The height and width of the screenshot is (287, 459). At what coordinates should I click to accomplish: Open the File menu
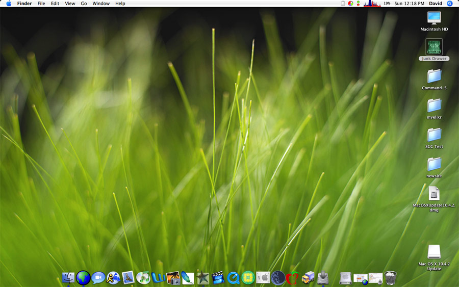41,4
